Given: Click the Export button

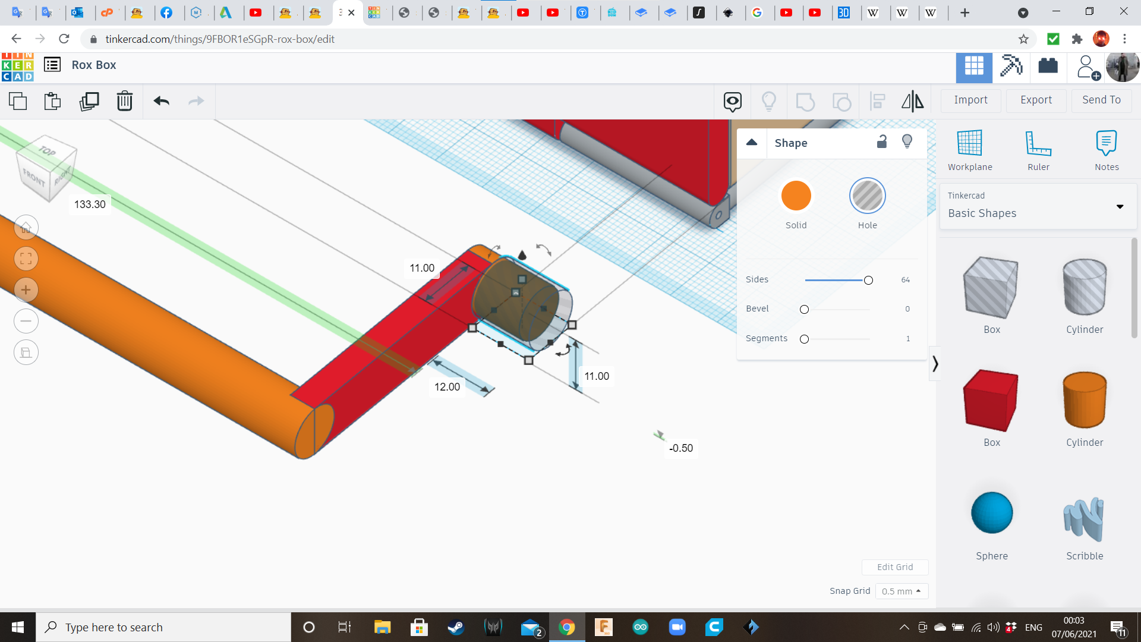Looking at the screenshot, I should [x=1036, y=100].
